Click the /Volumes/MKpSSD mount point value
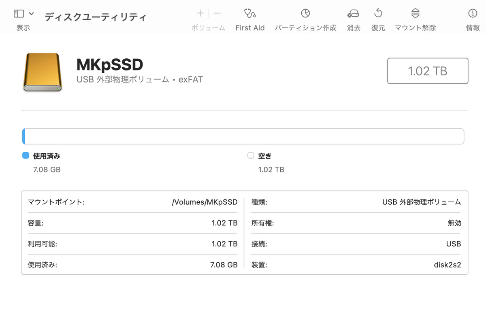 205,202
